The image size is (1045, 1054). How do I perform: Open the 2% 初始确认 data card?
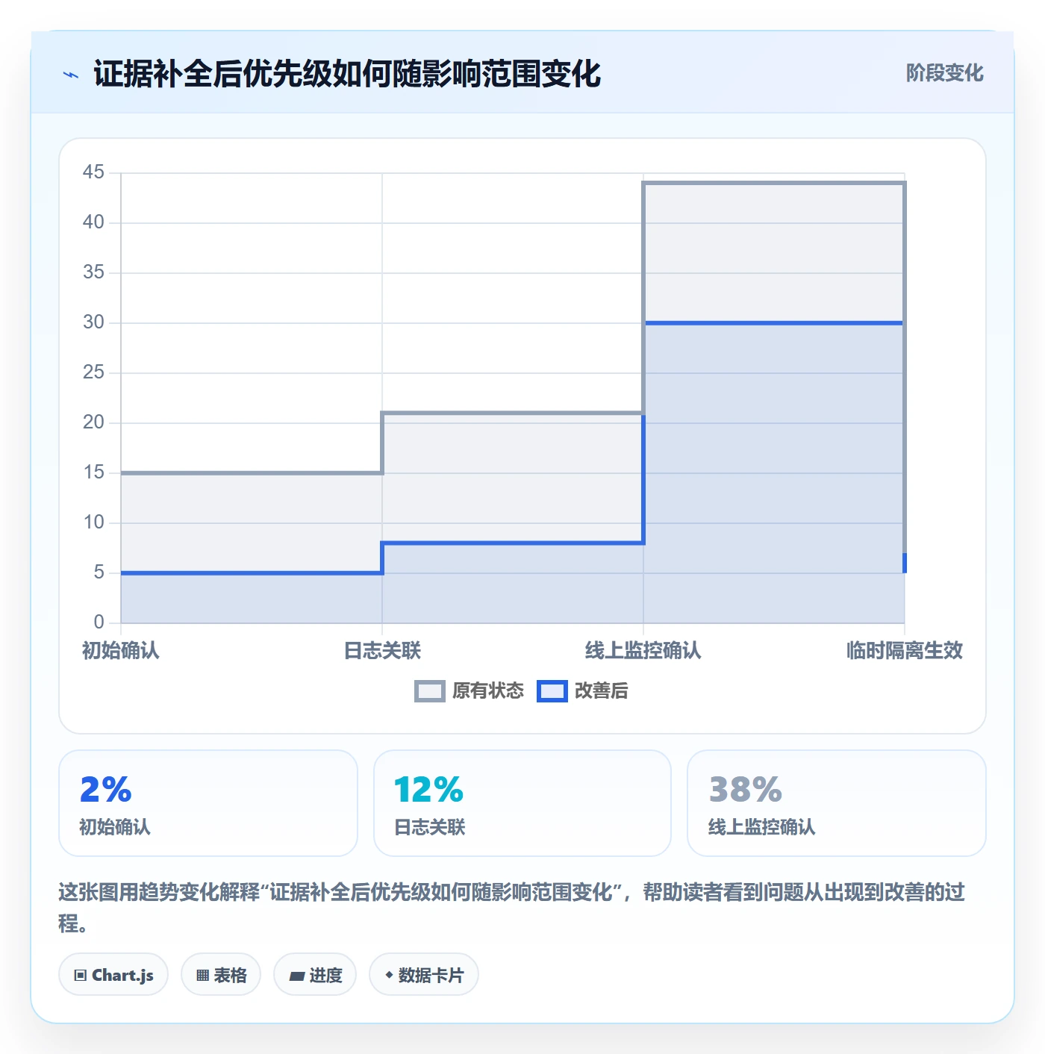pyautogui.click(x=208, y=803)
